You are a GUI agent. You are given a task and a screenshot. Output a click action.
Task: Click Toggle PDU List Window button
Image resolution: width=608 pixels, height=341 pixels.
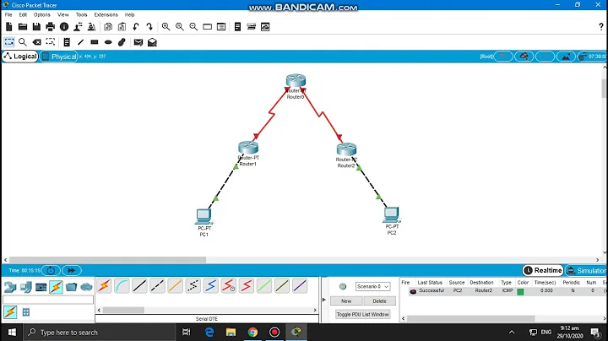click(x=362, y=314)
